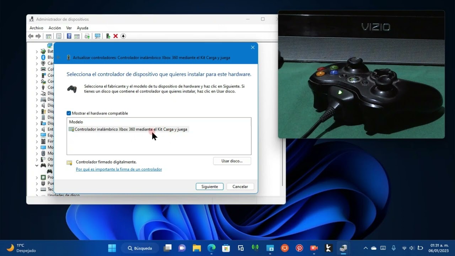Expand the 'Ent' audio inputs tree node
The height and width of the screenshot is (256, 455).
(x=37, y=129)
